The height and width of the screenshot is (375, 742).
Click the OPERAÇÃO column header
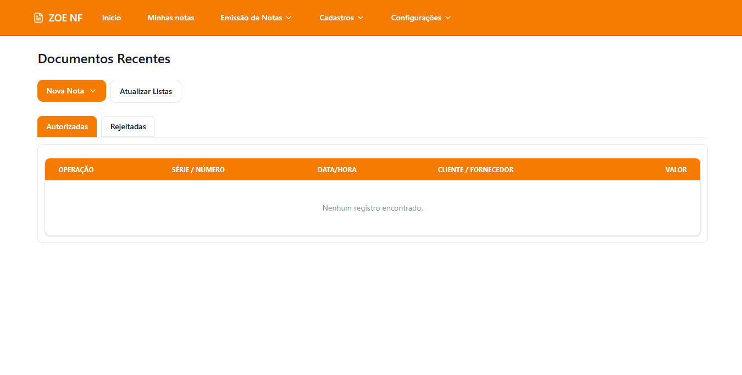coord(76,169)
